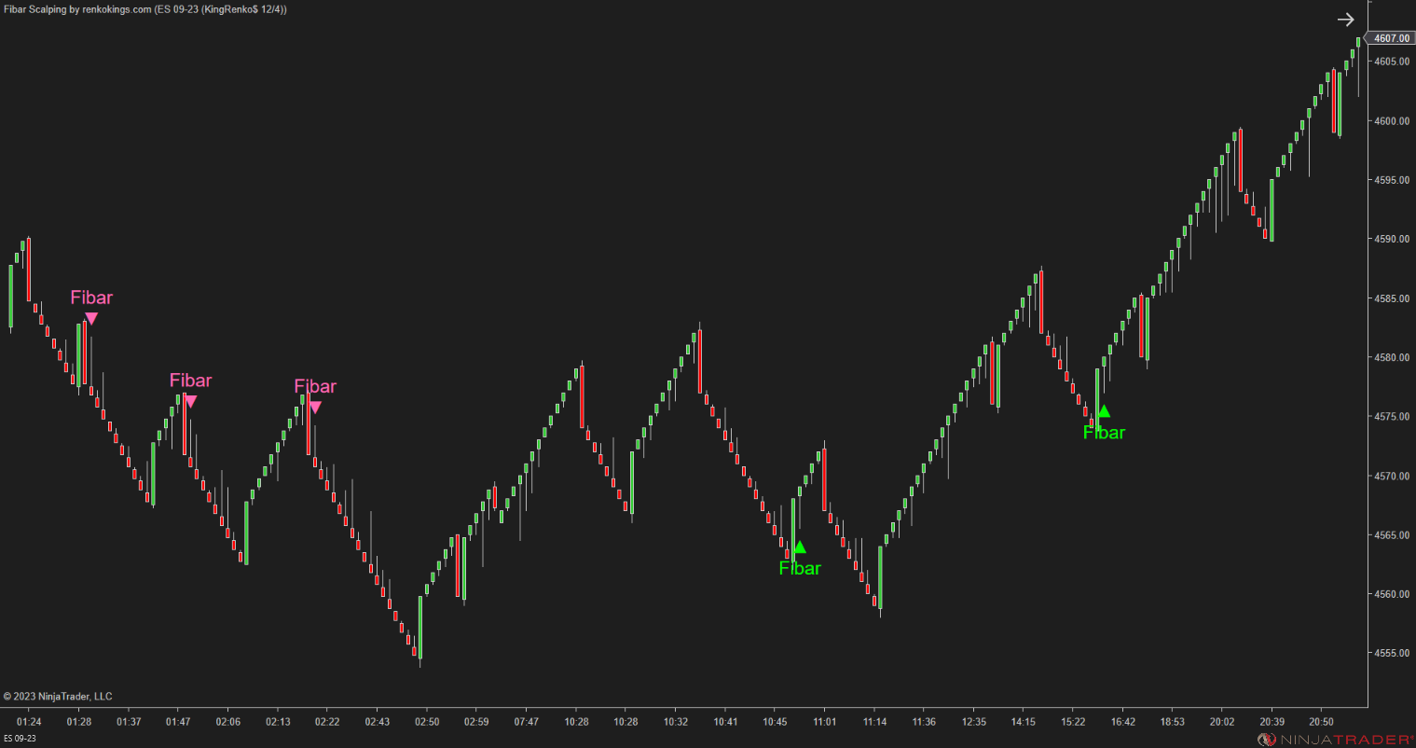Select the pink Fibar sell arrow near 01:28

pyautogui.click(x=90, y=318)
